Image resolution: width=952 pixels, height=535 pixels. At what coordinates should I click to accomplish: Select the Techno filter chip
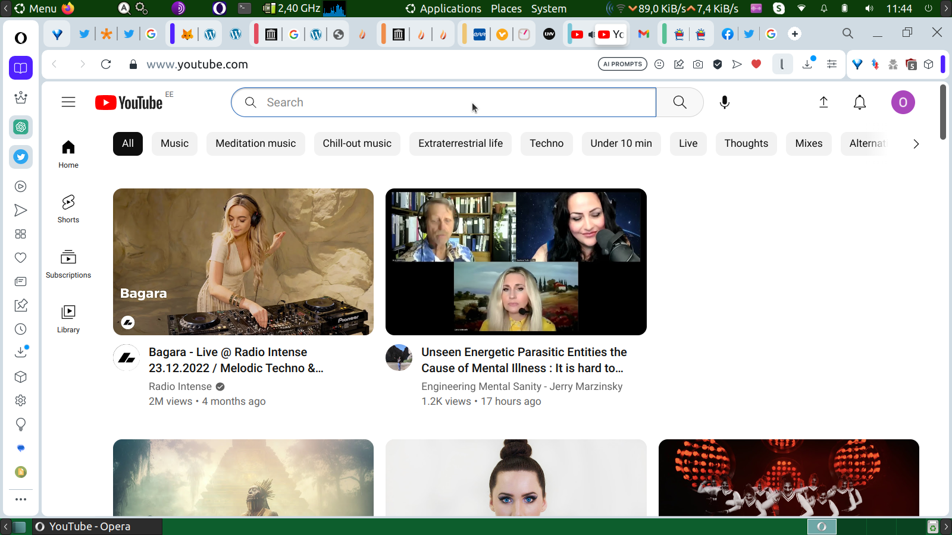546,143
